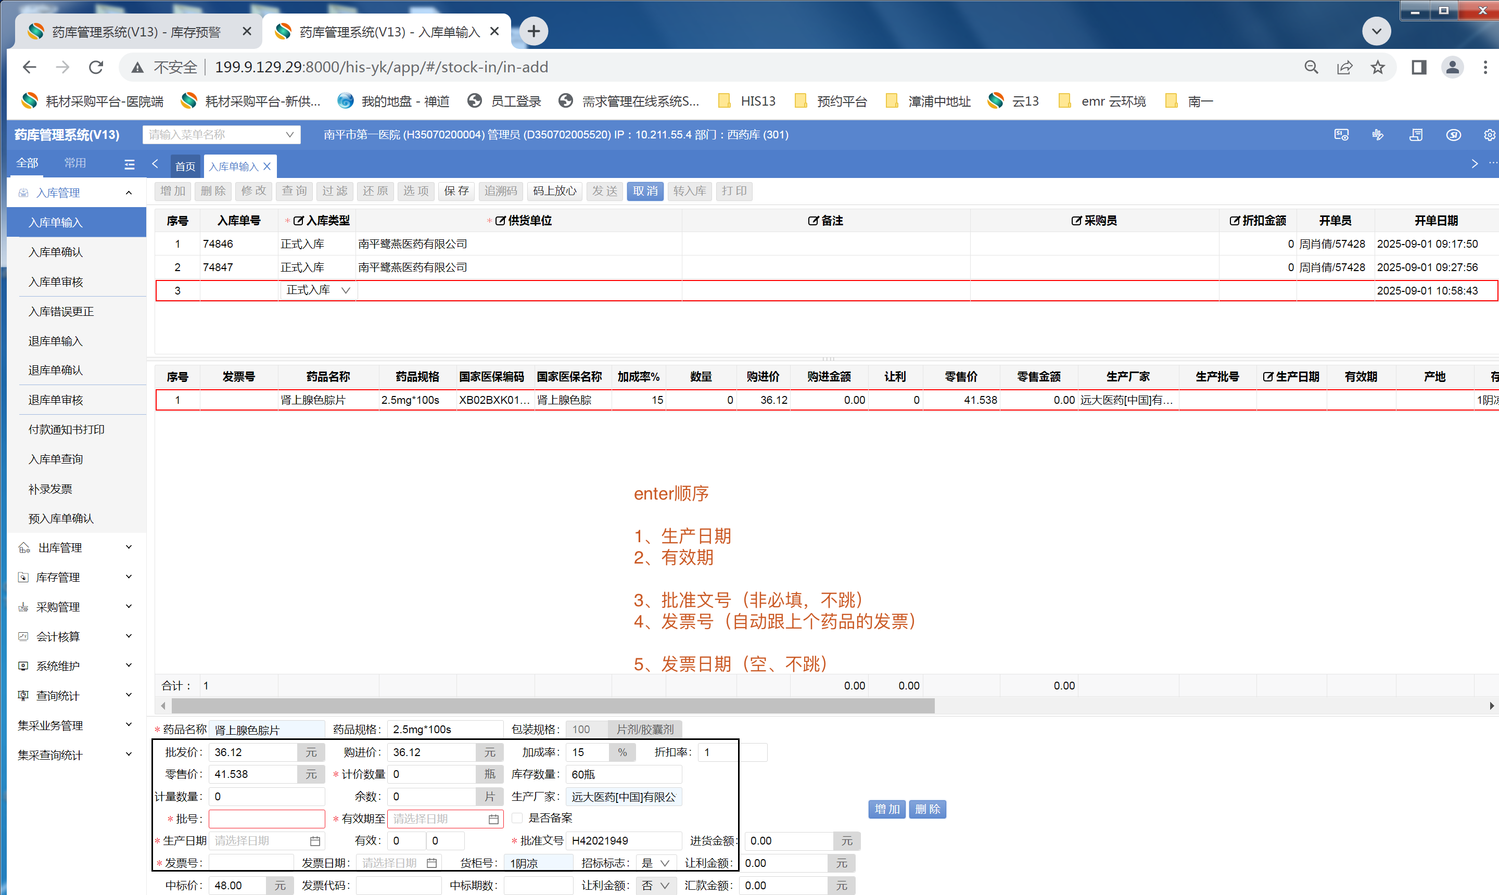
Task: Close the 入库单输入 app tab
Action: [x=267, y=167]
